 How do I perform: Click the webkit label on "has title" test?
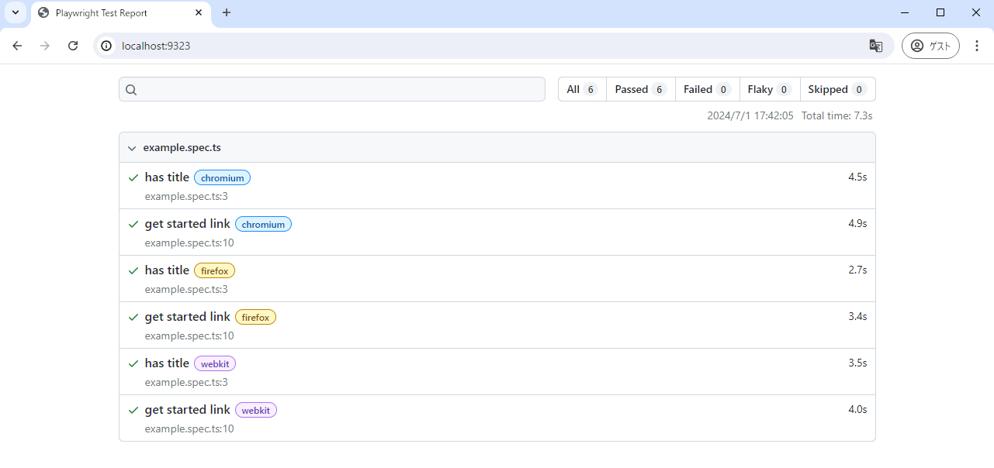pyautogui.click(x=215, y=364)
